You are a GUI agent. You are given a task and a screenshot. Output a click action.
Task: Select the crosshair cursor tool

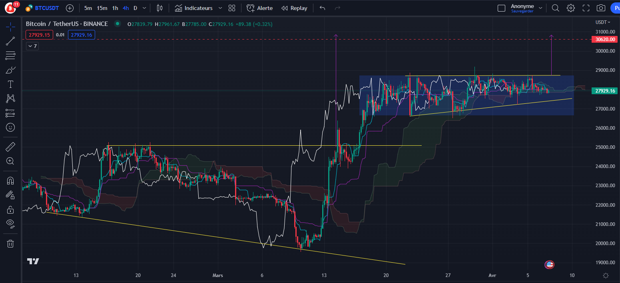(10, 27)
